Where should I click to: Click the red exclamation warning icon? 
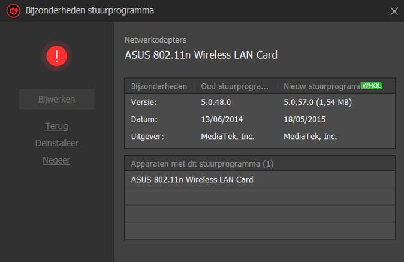click(x=56, y=56)
